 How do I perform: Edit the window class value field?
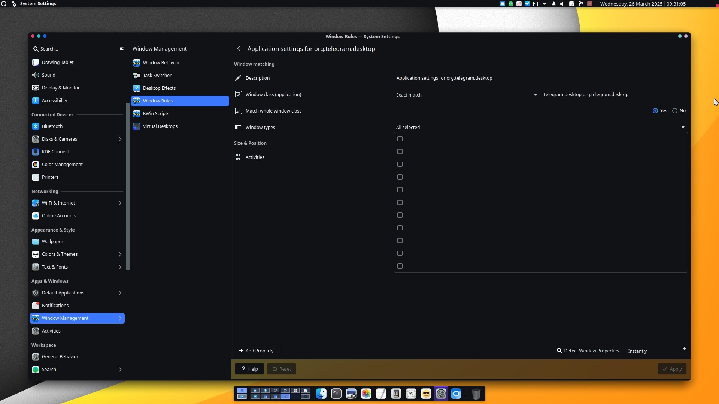point(615,94)
